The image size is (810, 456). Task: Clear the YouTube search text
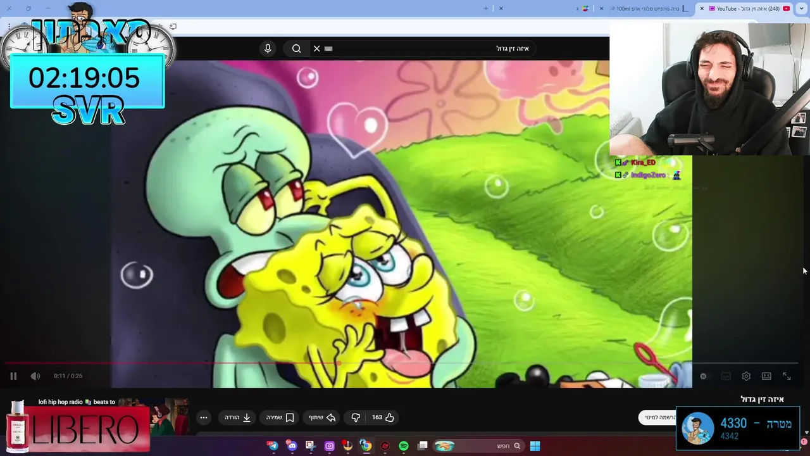pos(317,49)
